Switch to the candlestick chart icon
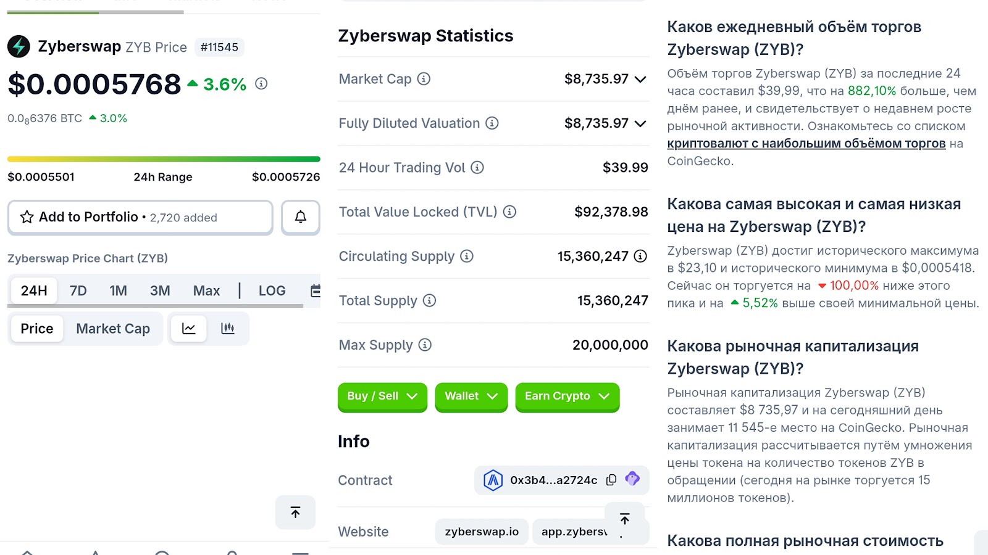Viewport: 988px width, 555px height. point(228,329)
